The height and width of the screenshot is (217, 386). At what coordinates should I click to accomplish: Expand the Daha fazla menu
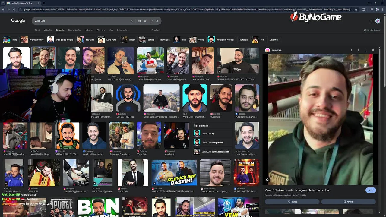[x=123, y=30]
